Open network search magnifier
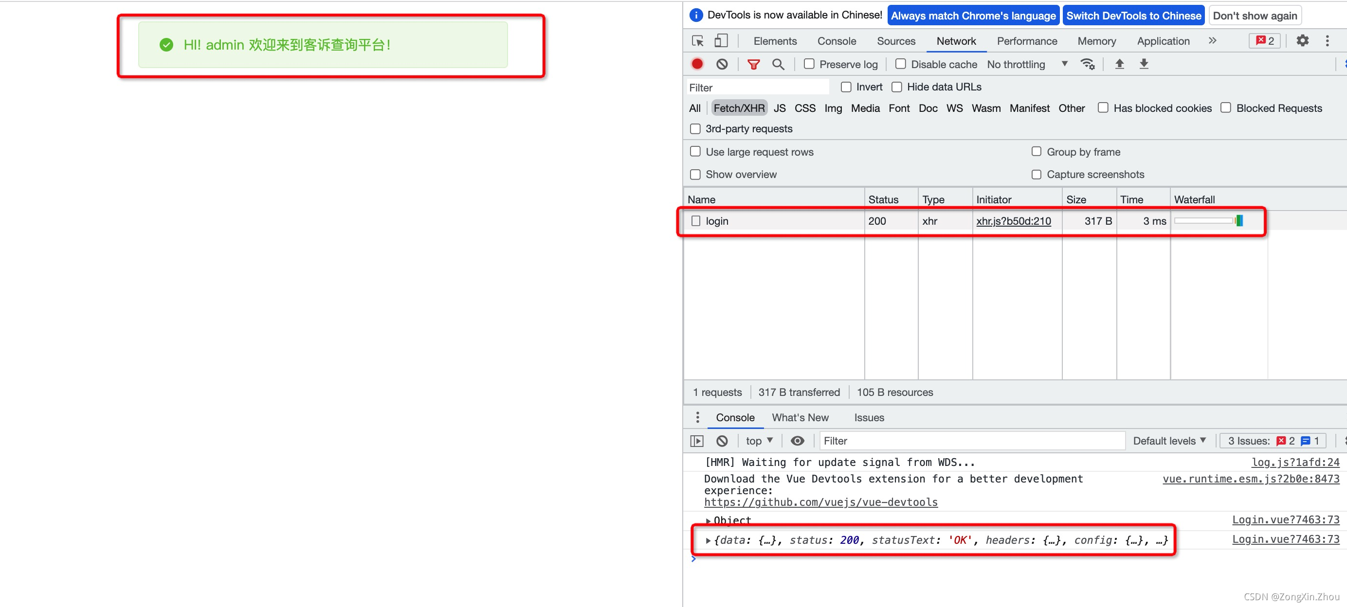Screen dimensions: 1347x607 tap(778, 64)
